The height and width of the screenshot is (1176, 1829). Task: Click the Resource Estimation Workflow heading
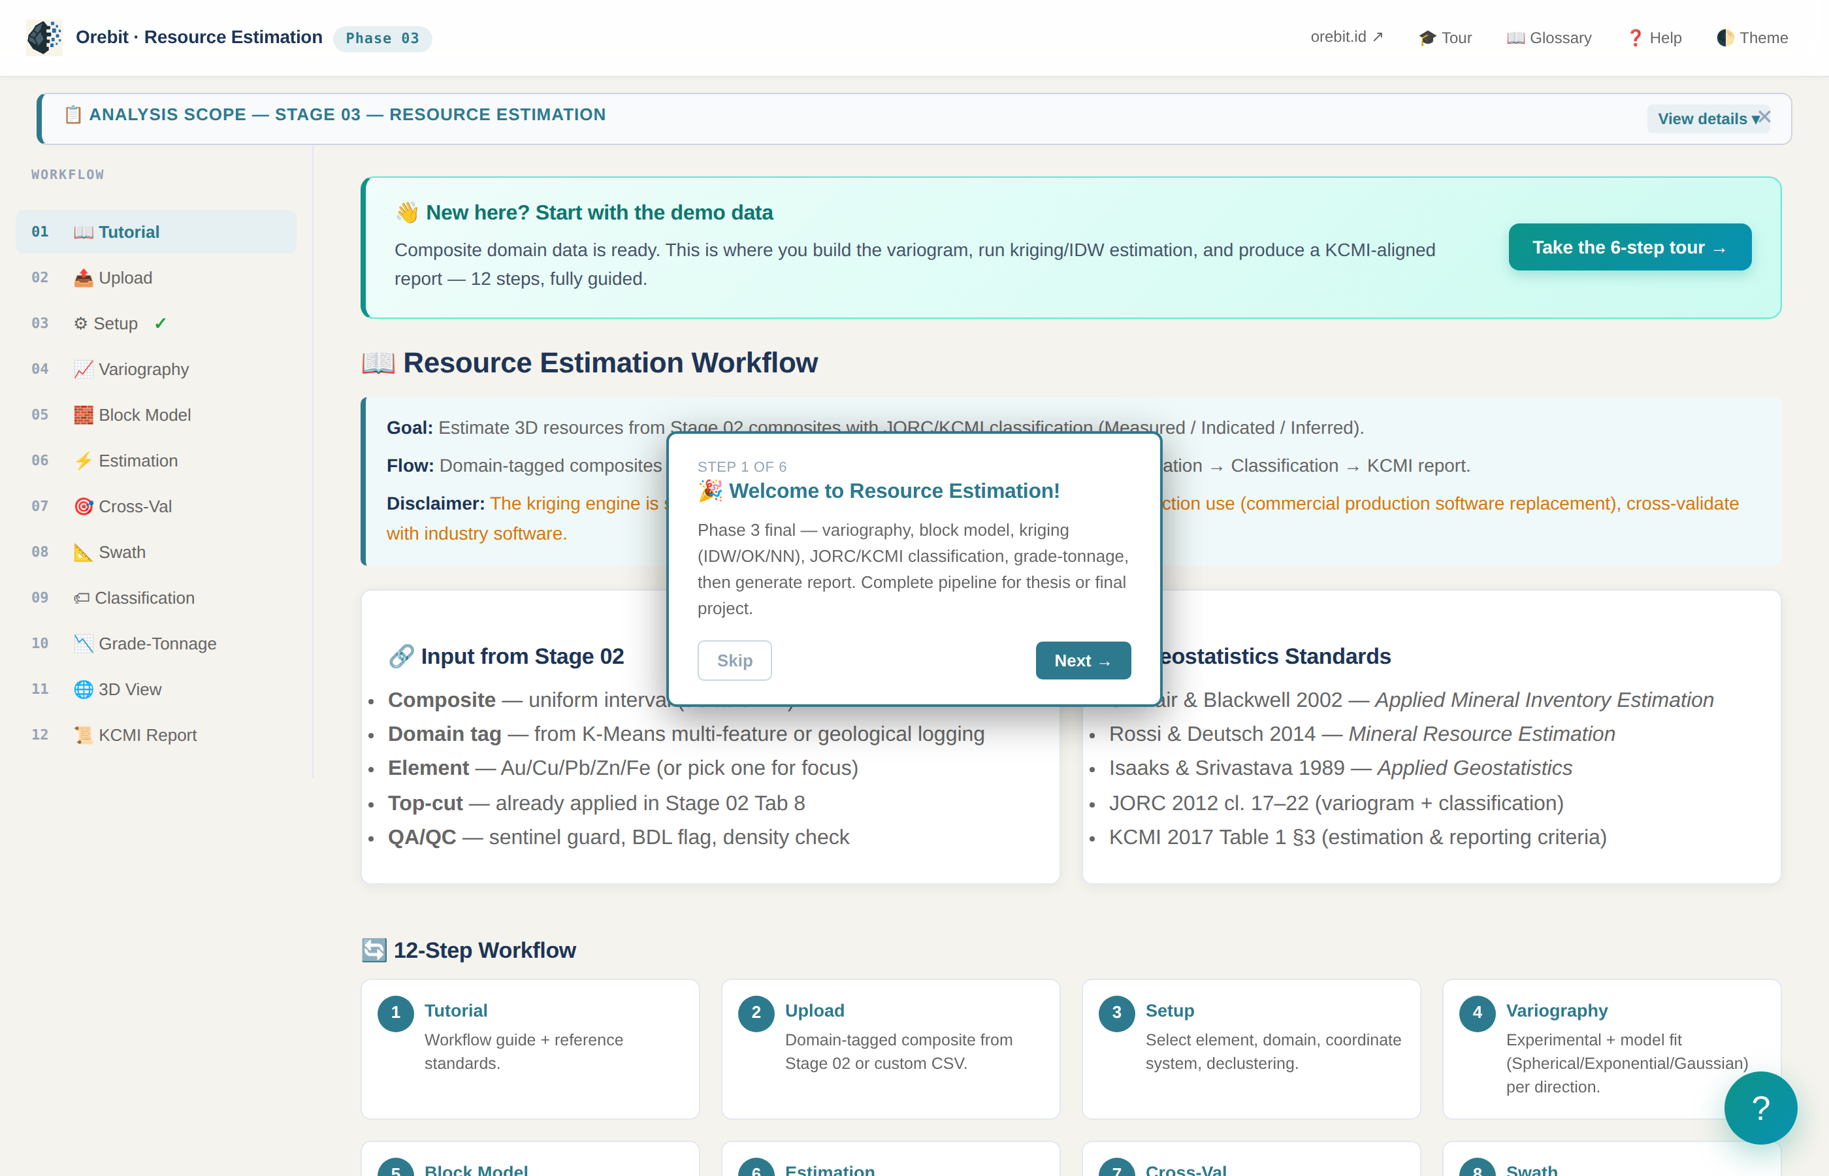click(x=589, y=363)
